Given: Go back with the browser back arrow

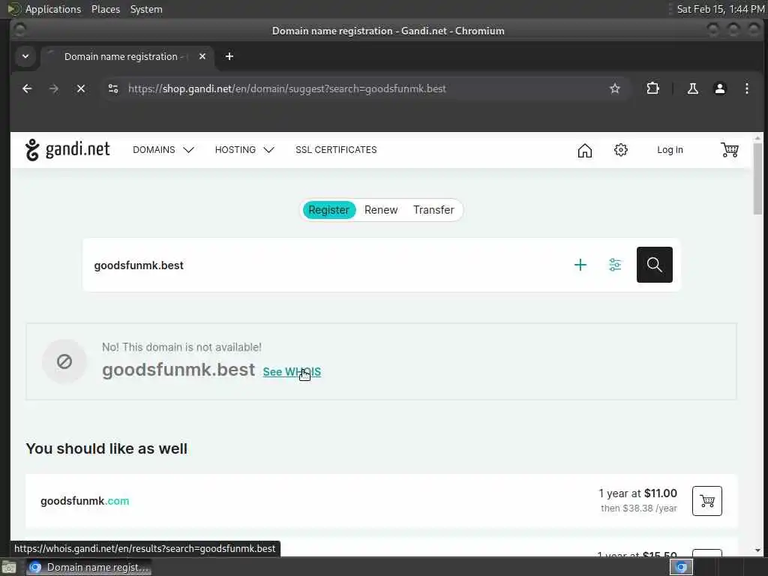Looking at the screenshot, I should coord(27,88).
